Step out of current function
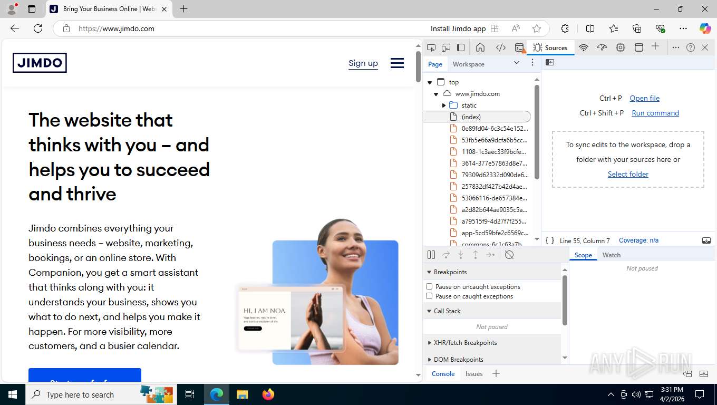The height and width of the screenshot is (405, 717). point(476,255)
